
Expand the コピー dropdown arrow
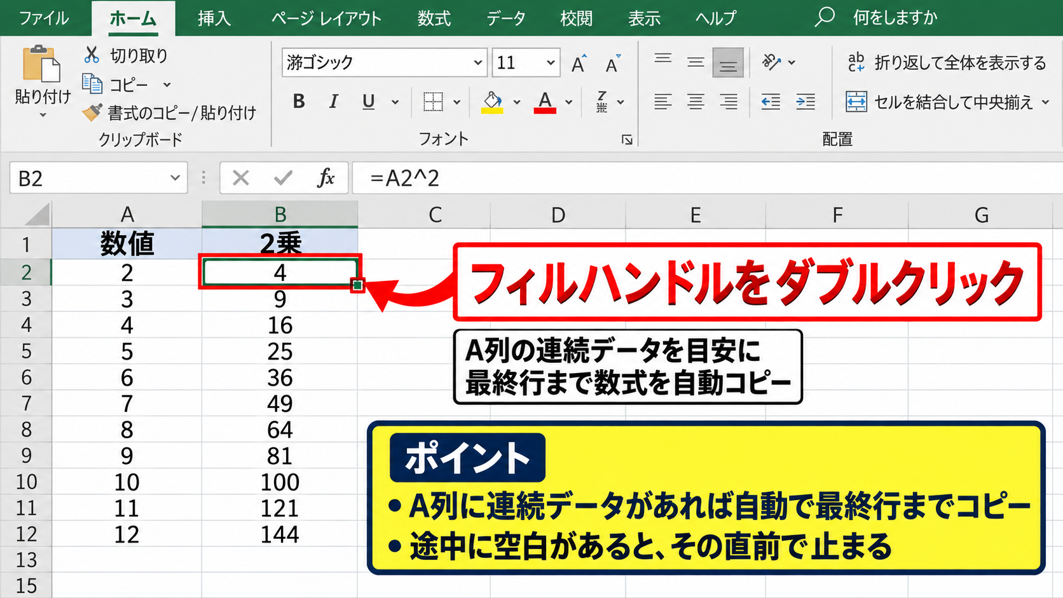(x=167, y=85)
